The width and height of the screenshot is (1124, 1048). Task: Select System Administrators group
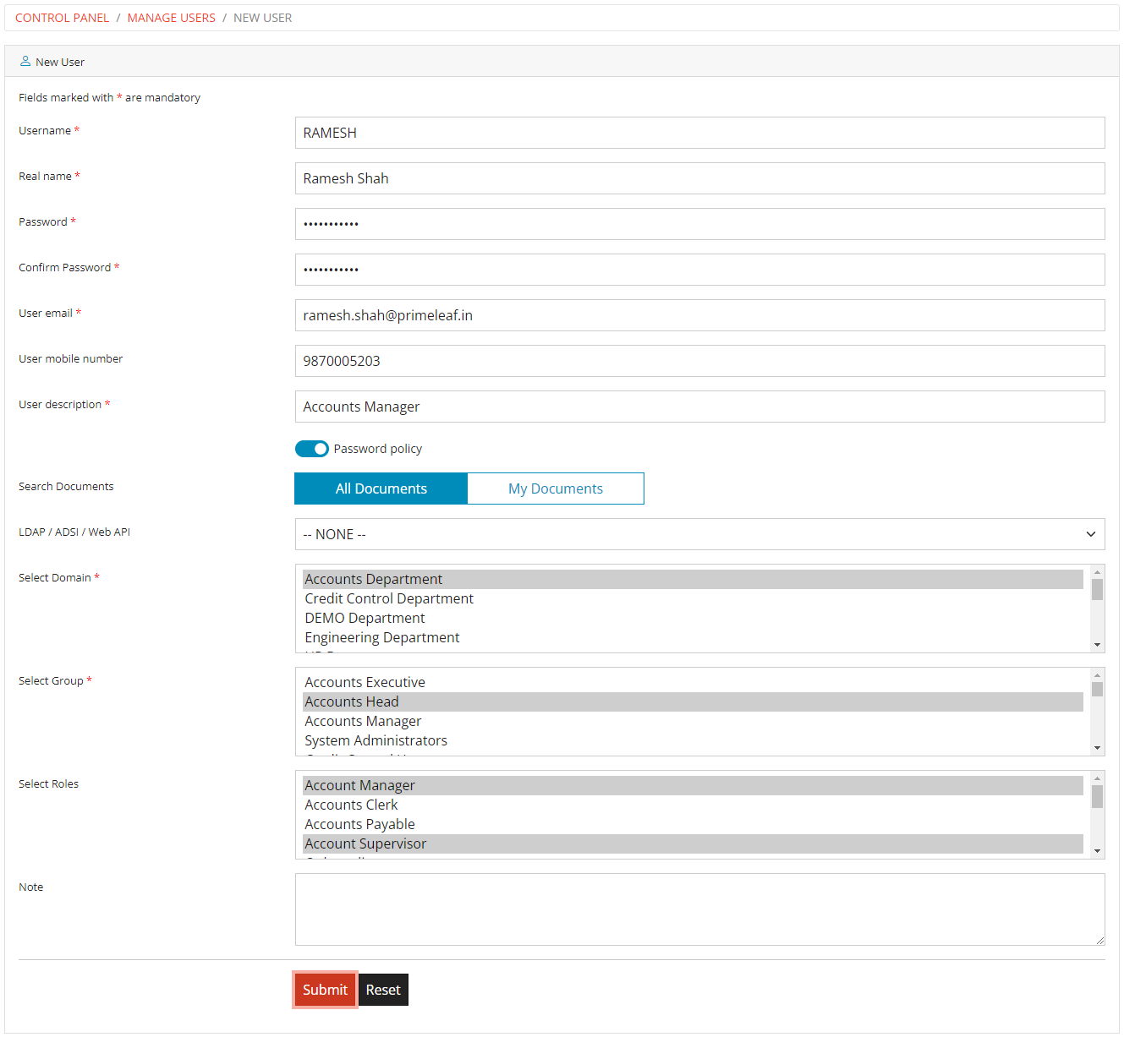[x=376, y=740]
